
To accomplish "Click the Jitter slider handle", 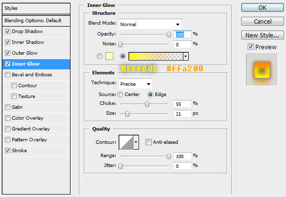I will [x=120, y=166].
